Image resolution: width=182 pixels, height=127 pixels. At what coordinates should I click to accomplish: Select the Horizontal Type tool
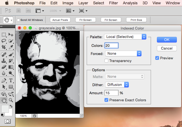point(11,80)
